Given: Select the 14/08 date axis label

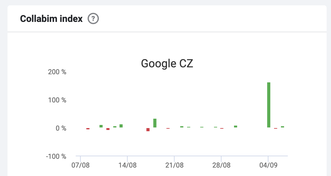Looking at the screenshot, I should 127,165.
